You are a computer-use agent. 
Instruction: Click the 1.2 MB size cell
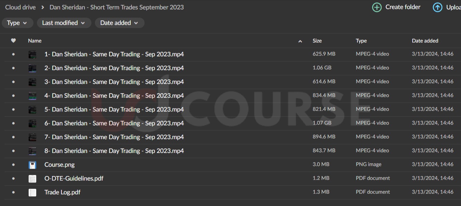321,178
